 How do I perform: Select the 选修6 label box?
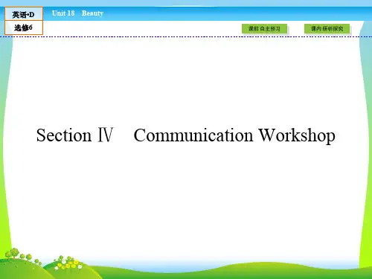(x=24, y=28)
